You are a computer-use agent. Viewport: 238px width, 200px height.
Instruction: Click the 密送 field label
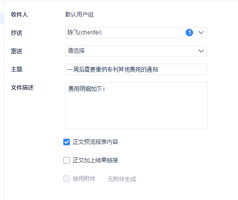(17, 51)
